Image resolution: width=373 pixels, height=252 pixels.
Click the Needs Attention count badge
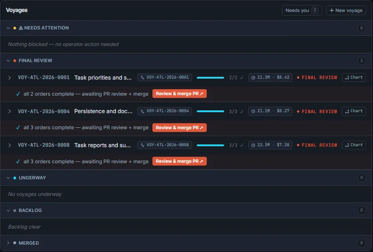pos(361,28)
